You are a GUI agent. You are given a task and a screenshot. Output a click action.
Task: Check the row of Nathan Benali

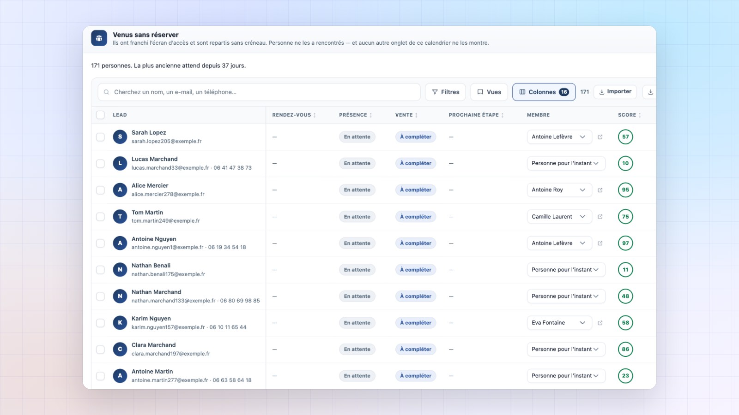100,270
